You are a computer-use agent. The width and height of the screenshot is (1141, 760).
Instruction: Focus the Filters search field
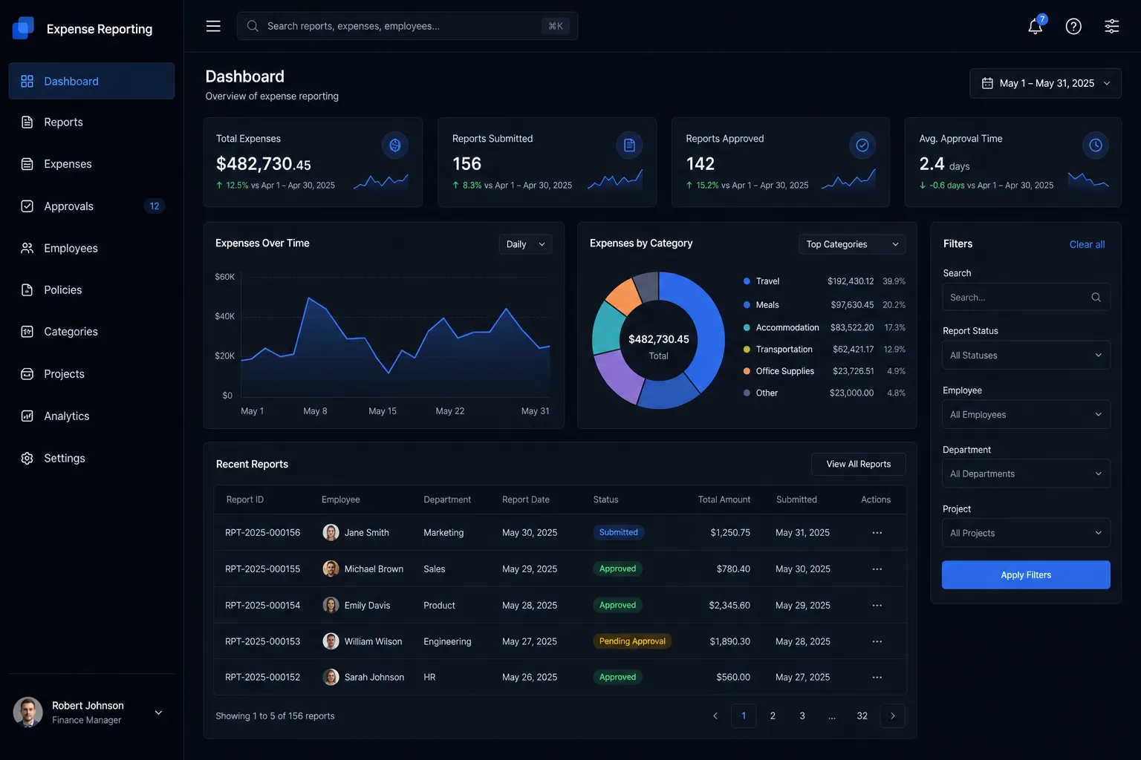[1026, 297]
